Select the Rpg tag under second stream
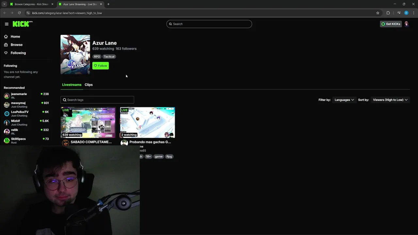Screen dimensions: 418x235 [169, 156]
